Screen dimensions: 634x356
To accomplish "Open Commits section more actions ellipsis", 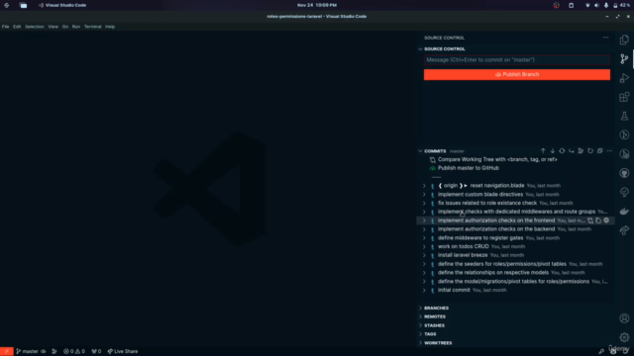I will pyautogui.click(x=609, y=151).
